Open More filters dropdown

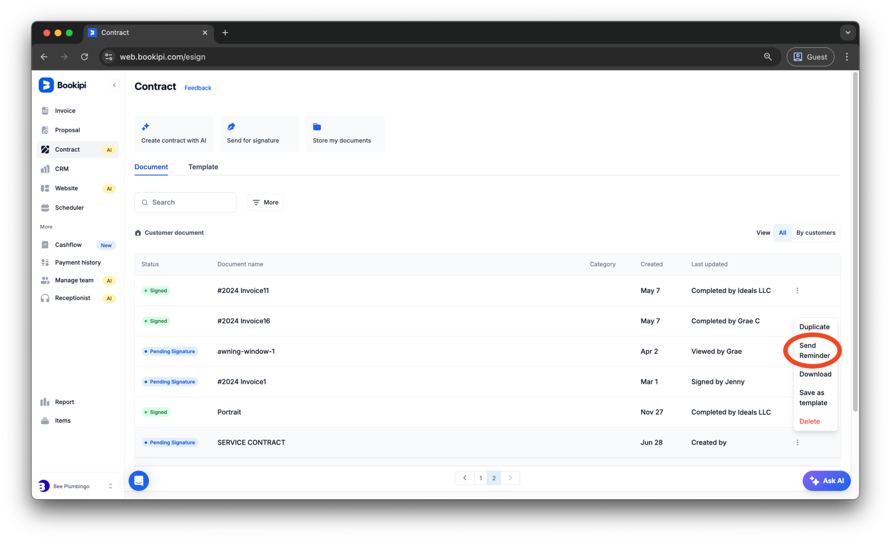coord(265,202)
